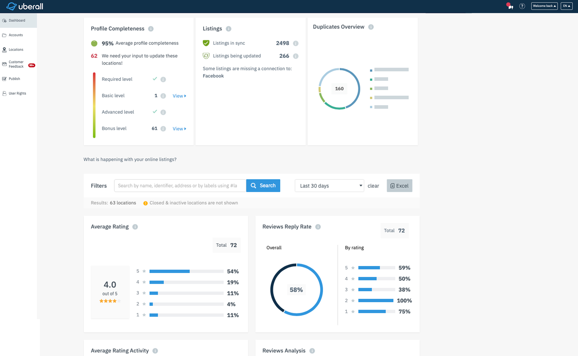Open Accounts via its folder icon

coord(4,35)
